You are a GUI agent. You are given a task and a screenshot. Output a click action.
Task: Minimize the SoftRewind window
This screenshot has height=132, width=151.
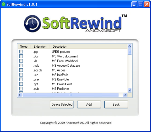pyautogui.click(x=134, y=4)
